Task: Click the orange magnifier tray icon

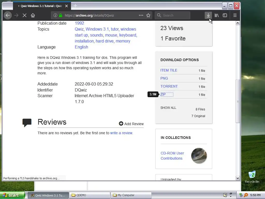Action: coord(246,195)
